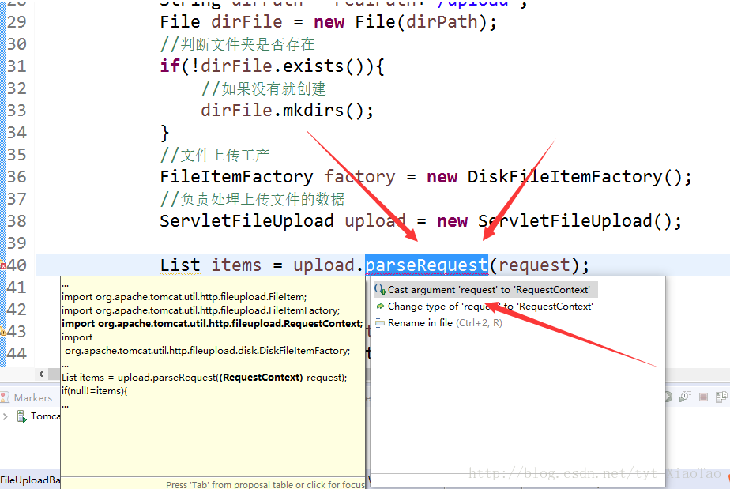The image size is (730, 489).
Task: Click the rename in file proposal icon
Action: (380, 323)
